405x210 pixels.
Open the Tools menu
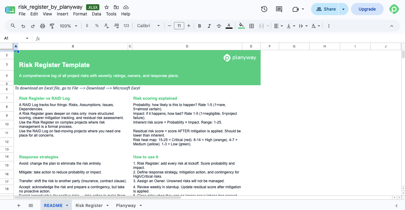(111, 14)
